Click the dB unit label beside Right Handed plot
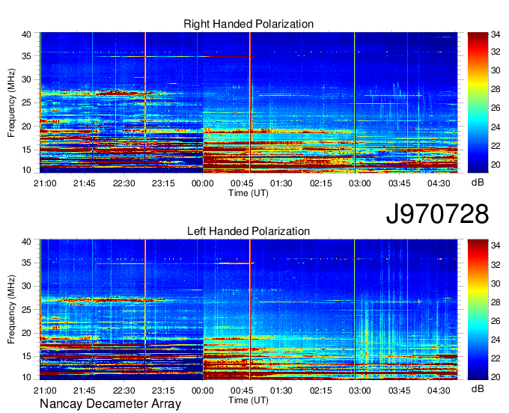Image resolution: width=509 pixels, height=413 pixels. point(478,183)
